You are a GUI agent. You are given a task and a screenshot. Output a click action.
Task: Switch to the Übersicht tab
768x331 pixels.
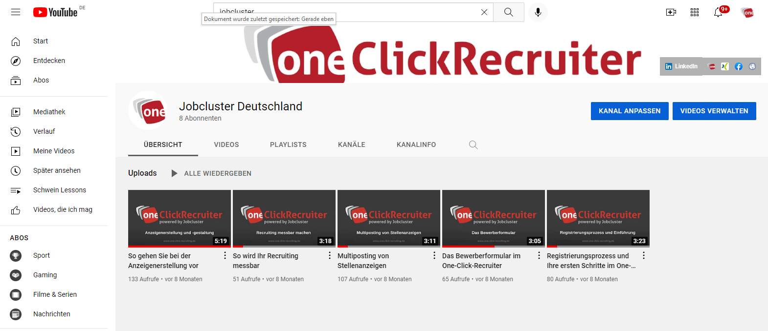tap(163, 145)
